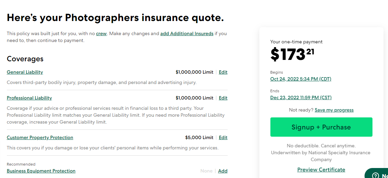Click Professional Liability $1,000,000 Limit value

pyautogui.click(x=194, y=98)
